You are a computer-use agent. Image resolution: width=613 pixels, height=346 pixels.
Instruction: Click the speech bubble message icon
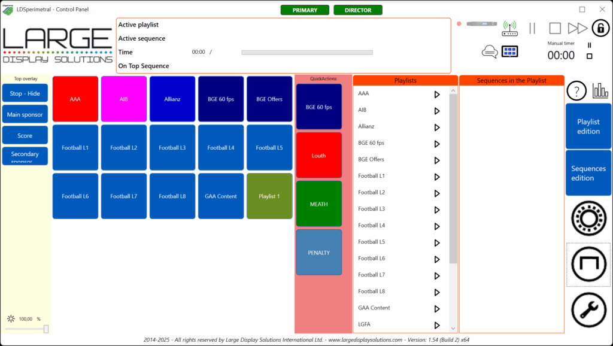point(490,52)
